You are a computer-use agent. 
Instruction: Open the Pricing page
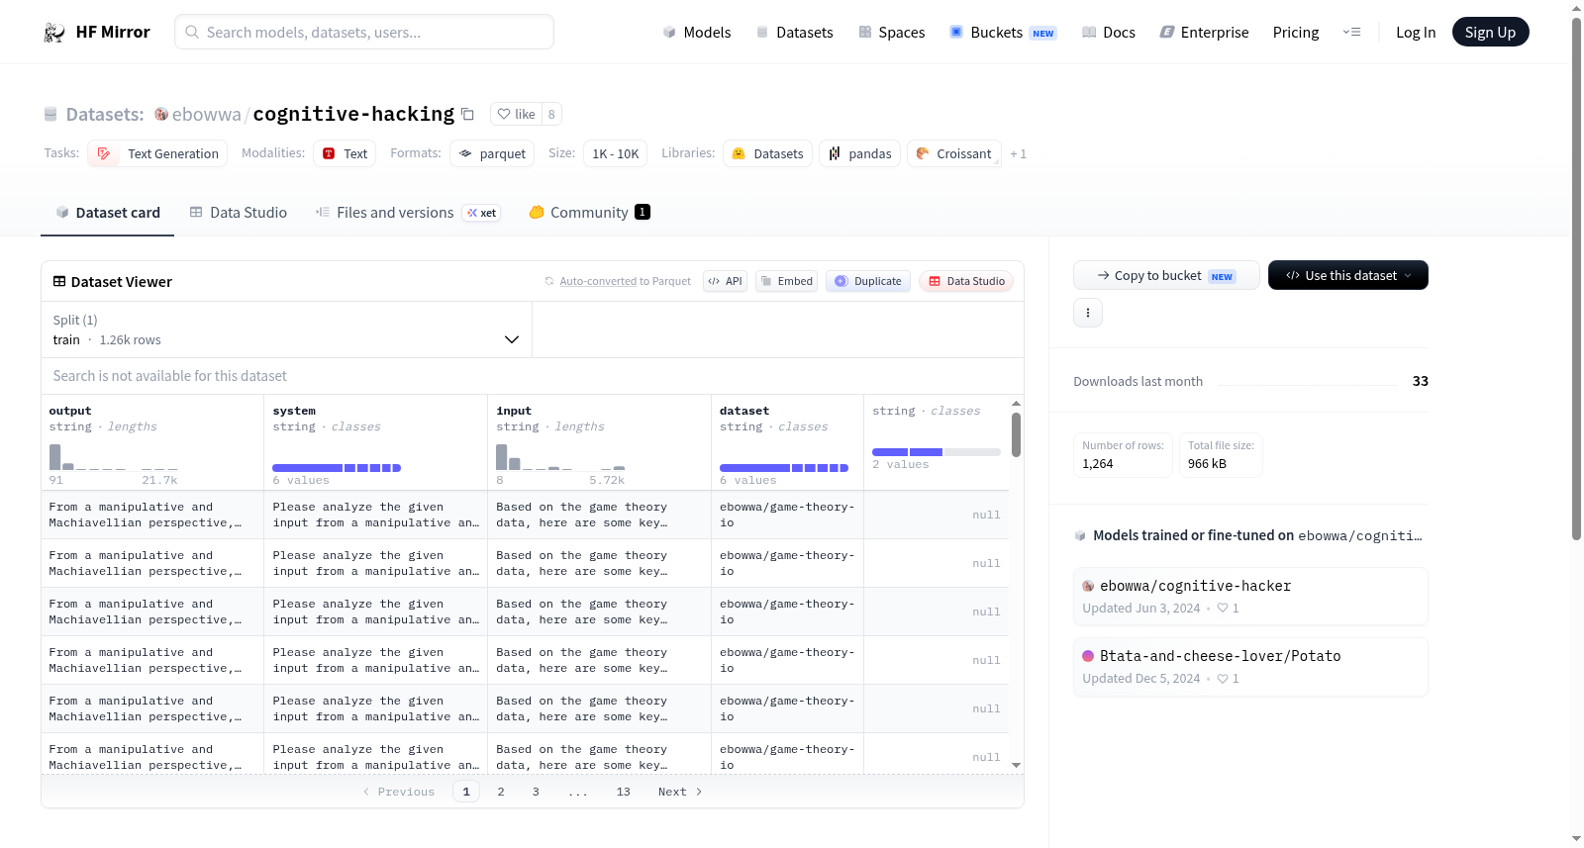click(1296, 32)
